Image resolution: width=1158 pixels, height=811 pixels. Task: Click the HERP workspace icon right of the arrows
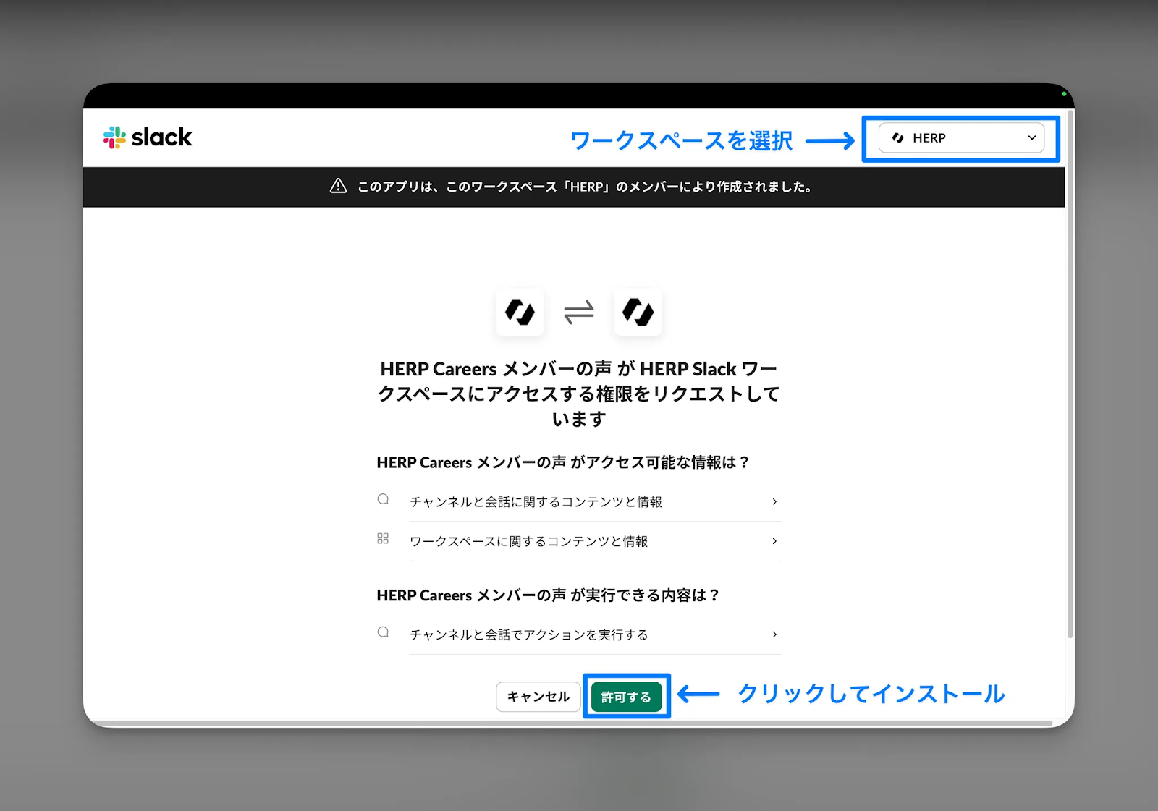pyautogui.click(x=638, y=312)
